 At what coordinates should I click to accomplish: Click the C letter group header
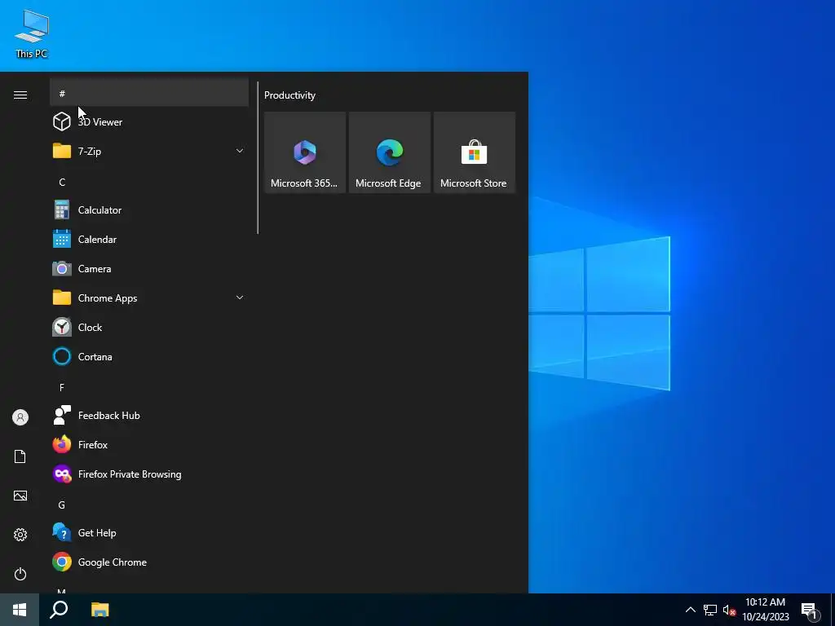tap(149, 182)
